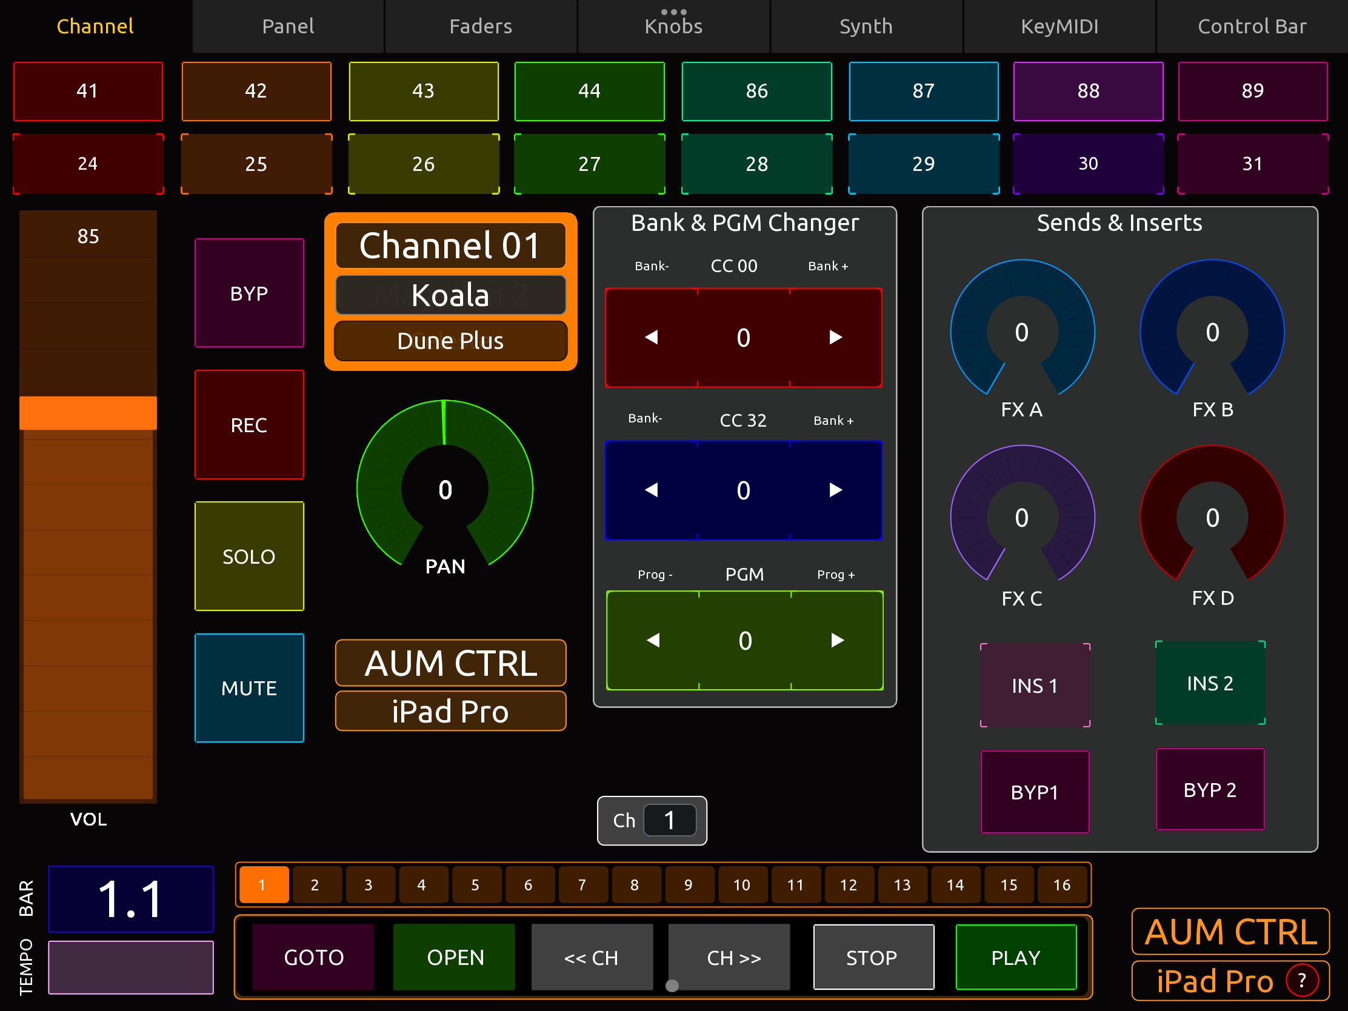
Task: Click the three dots above Knobs
Action: [673, 12]
